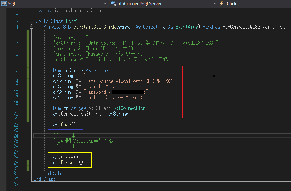Open the btnConnectSQLServer member dropdown
The image size is (291, 191).
click(215, 4)
